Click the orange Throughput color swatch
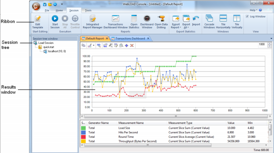This screenshot has width=274, height=153. click(83, 141)
